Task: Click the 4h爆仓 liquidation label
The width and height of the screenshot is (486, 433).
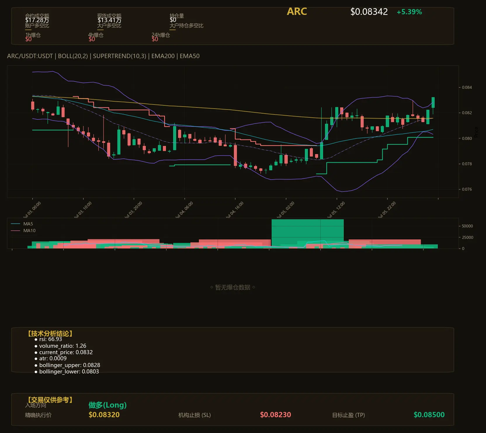Action: click(96, 35)
